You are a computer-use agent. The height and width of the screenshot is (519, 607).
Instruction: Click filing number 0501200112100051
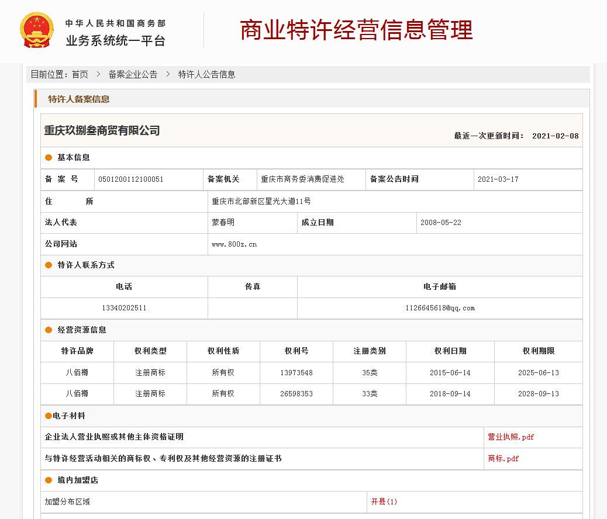pos(131,179)
